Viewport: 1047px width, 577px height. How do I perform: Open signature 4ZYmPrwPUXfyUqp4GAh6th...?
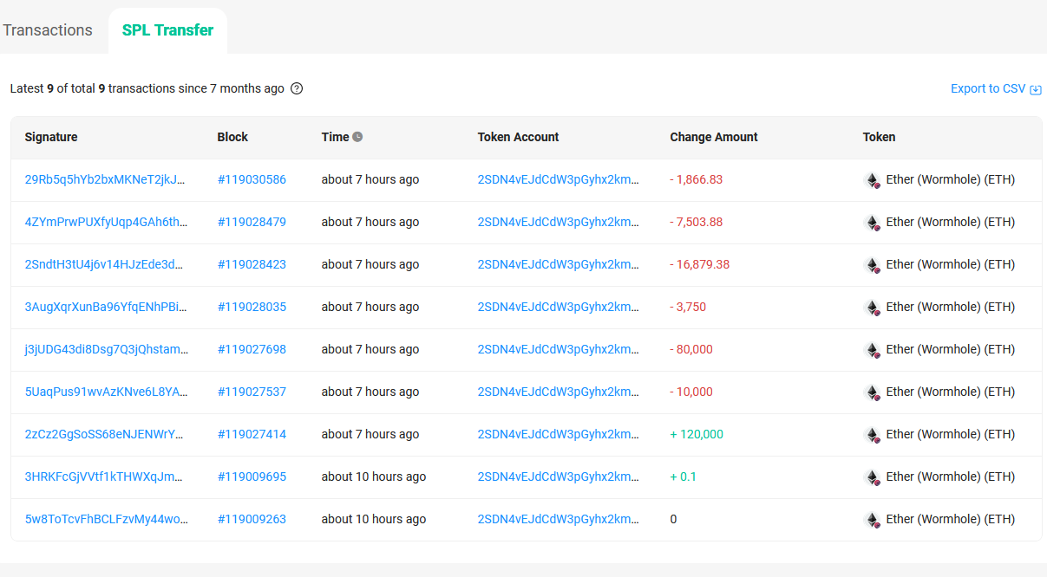(106, 222)
